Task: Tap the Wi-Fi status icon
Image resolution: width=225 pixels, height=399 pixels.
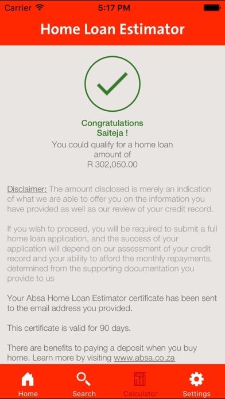Action: (40, 7)
